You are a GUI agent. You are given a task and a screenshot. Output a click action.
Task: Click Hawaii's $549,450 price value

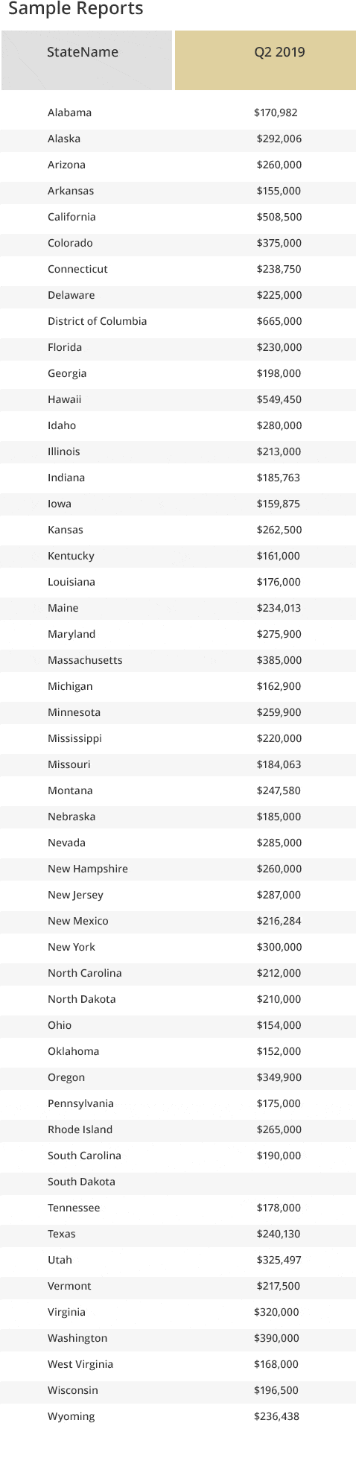pos(279,399)
